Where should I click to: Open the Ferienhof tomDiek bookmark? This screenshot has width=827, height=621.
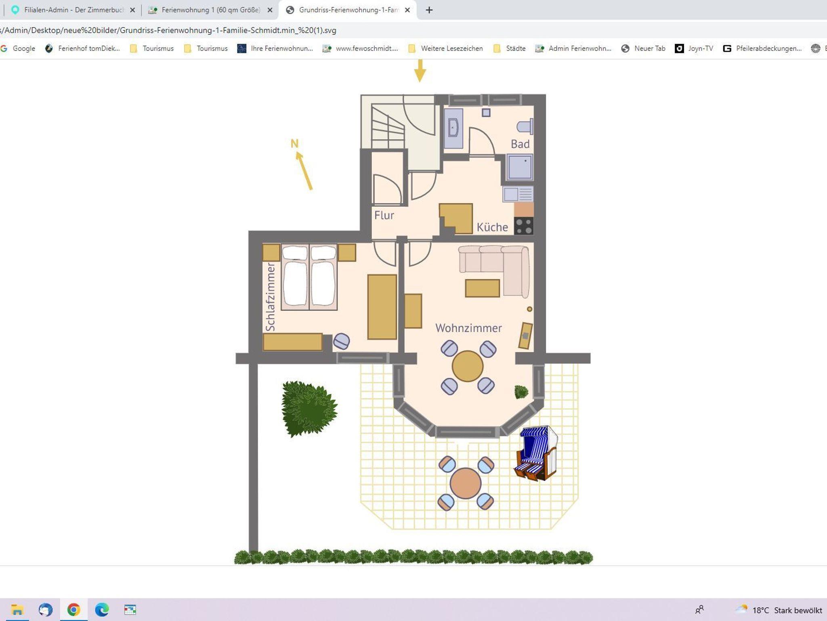[83, 48]
